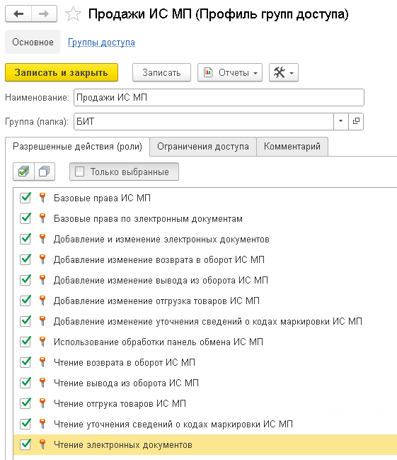Toggle the Только выбранные filter button
This screenshot has width=397, height=460.
(124, 172)
